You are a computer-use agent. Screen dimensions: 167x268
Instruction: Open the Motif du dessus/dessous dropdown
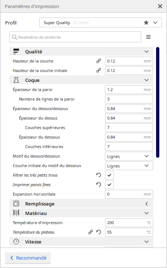point(129,156)
